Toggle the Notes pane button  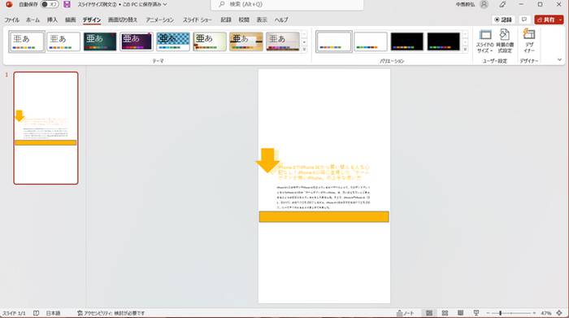405,313
